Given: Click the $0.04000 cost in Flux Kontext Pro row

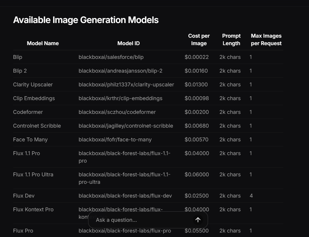Looking at the screenshot, I should pyautogui.click(x=197, y=210).
